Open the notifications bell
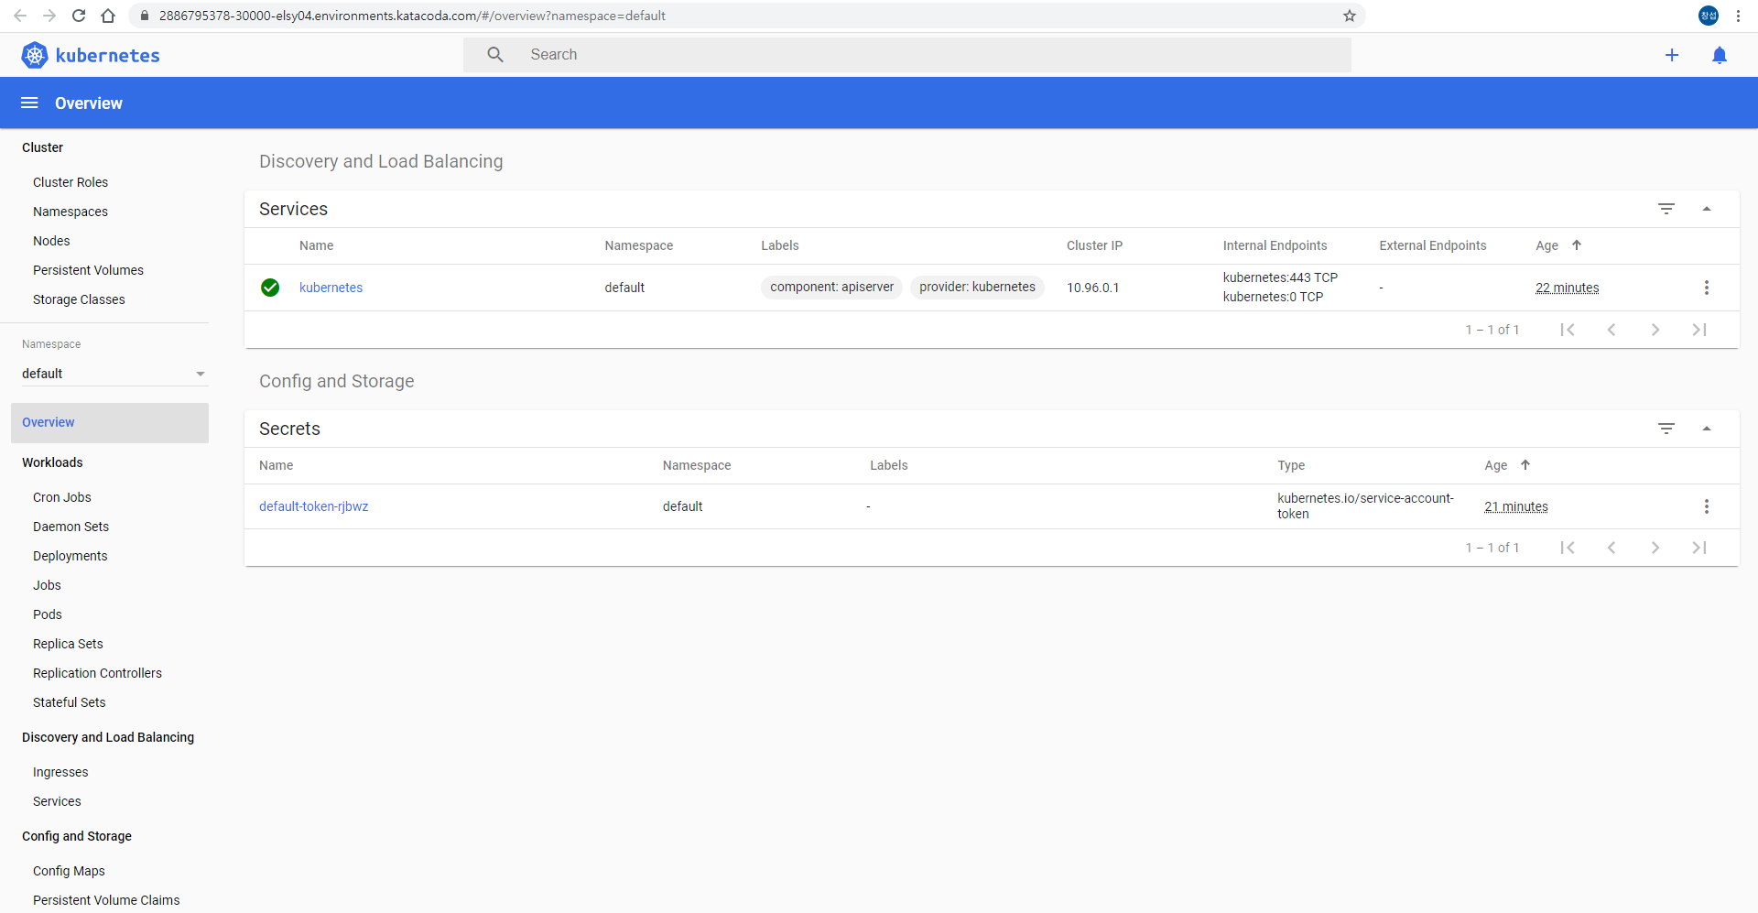This screenshot has width=1758, height=913. [x=1720, y=55]
